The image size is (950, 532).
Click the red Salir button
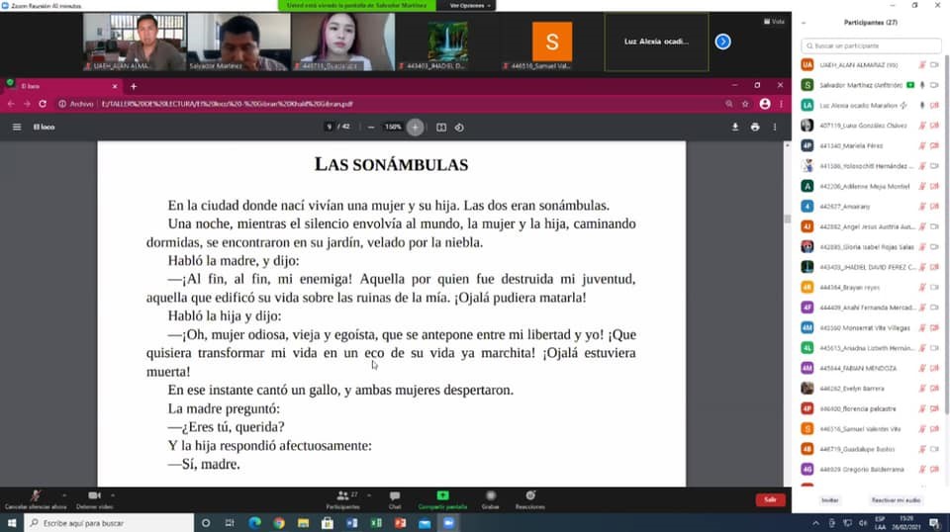click(770, 500)
